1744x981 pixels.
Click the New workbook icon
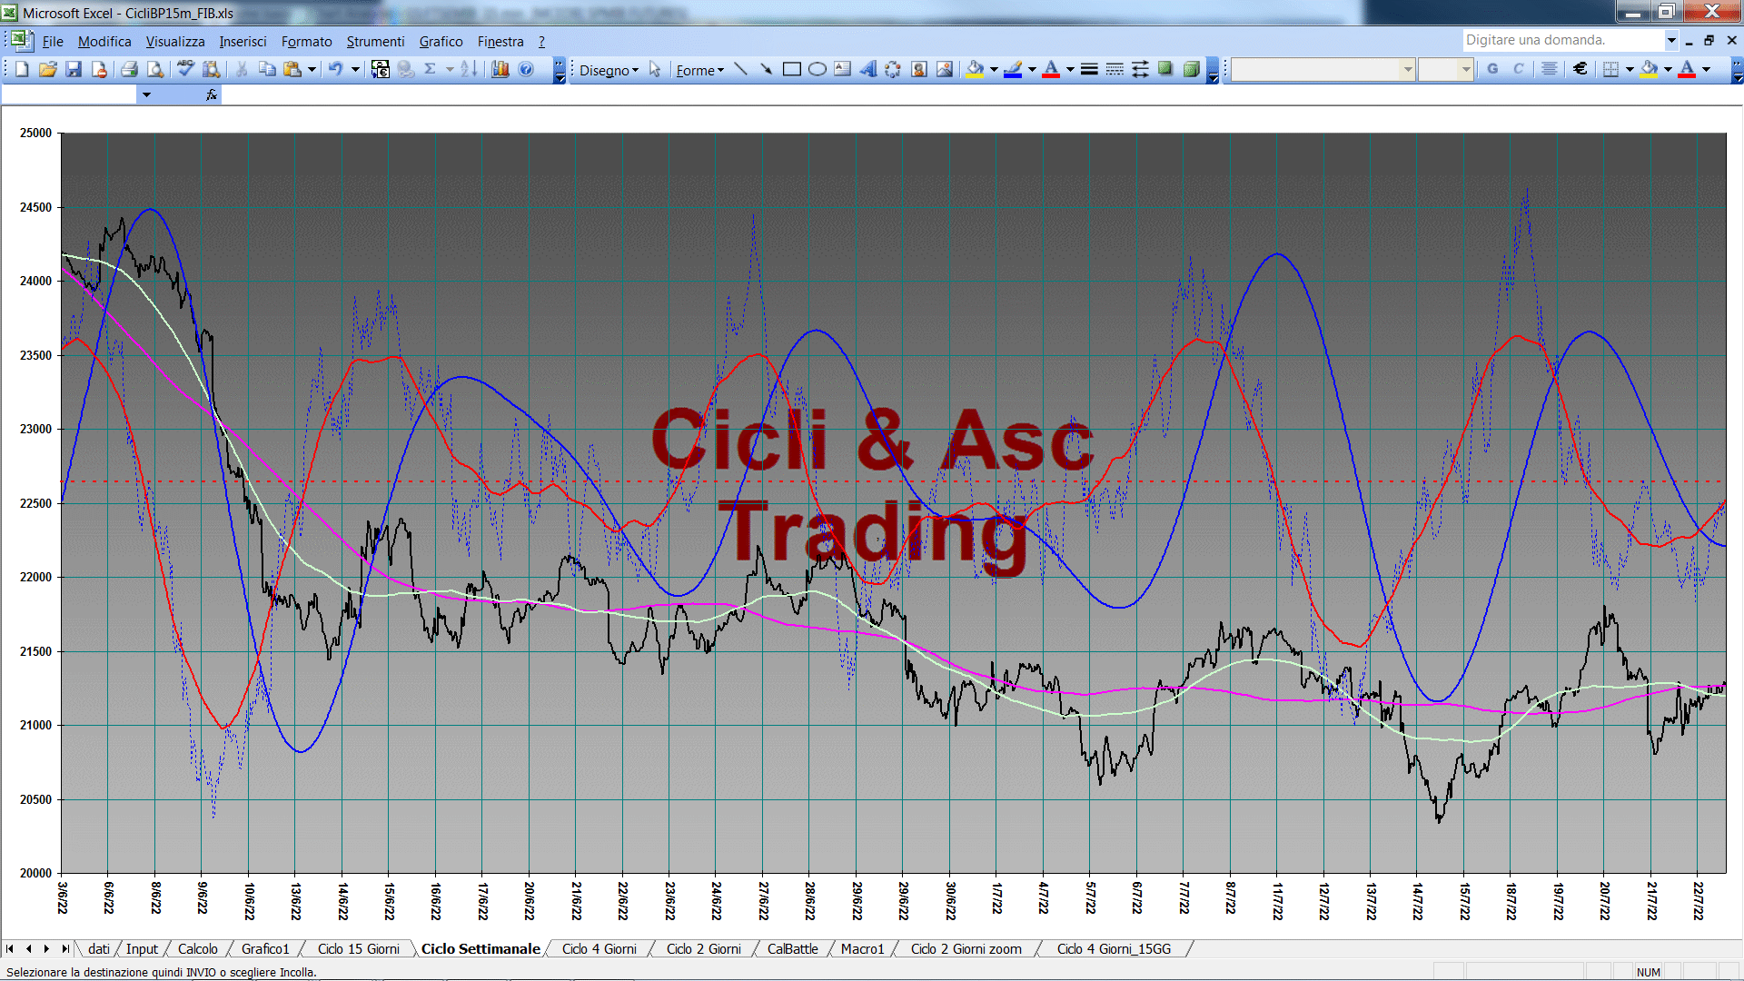pyautogui.click(x=22, y=69)
